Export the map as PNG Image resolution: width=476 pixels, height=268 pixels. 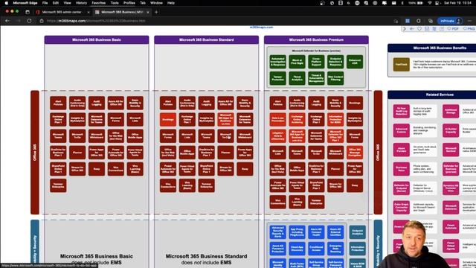469,28
